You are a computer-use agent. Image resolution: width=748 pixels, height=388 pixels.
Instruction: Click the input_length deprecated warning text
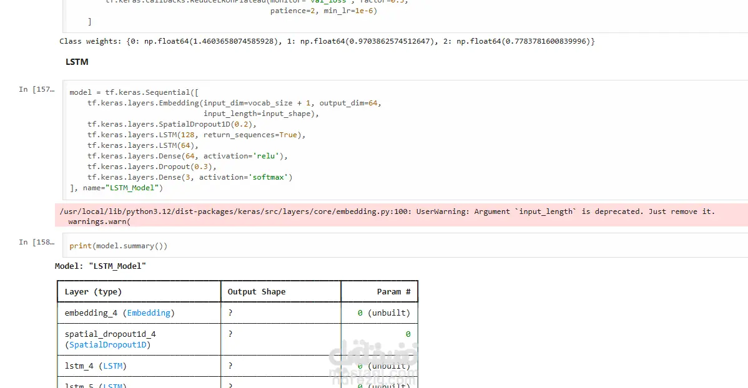387,211
